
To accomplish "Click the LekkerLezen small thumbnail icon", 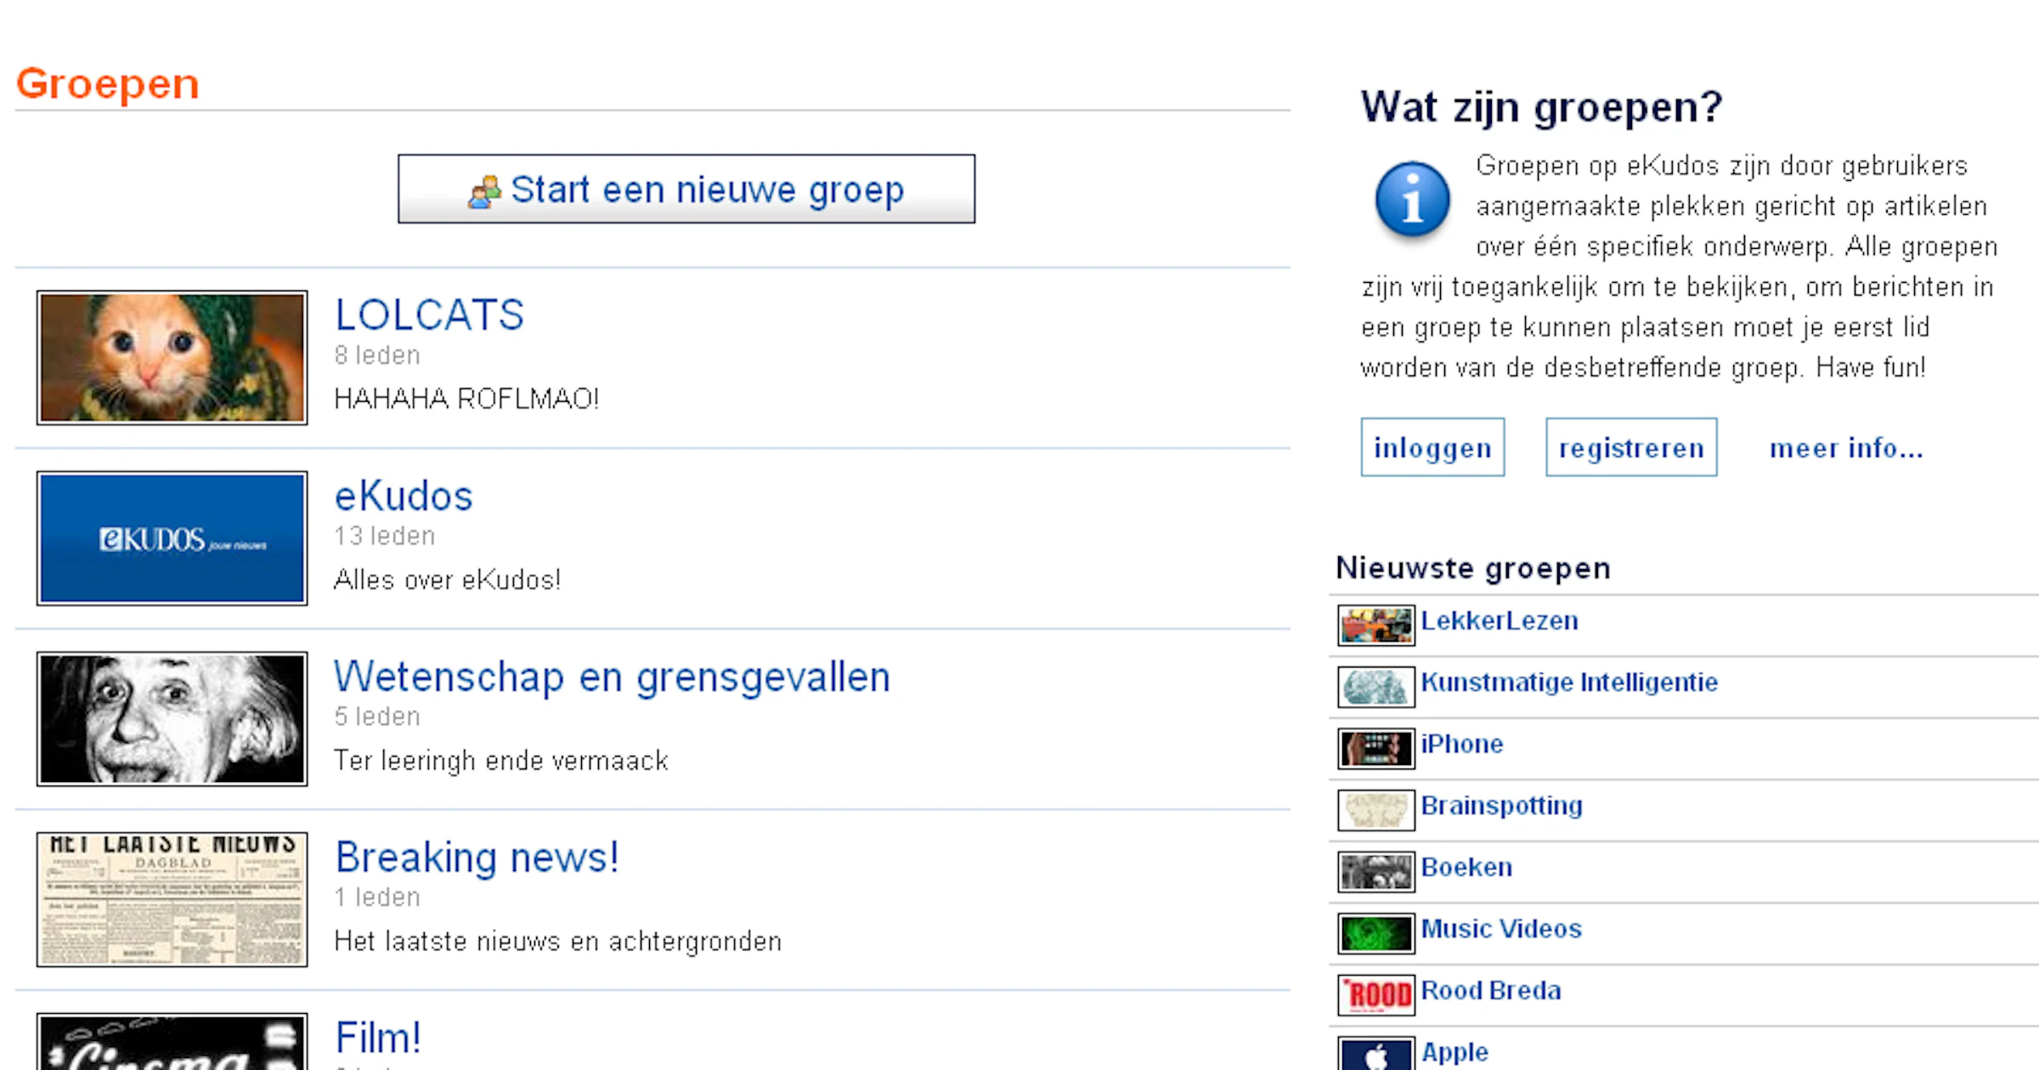I will click(1376, 626).
